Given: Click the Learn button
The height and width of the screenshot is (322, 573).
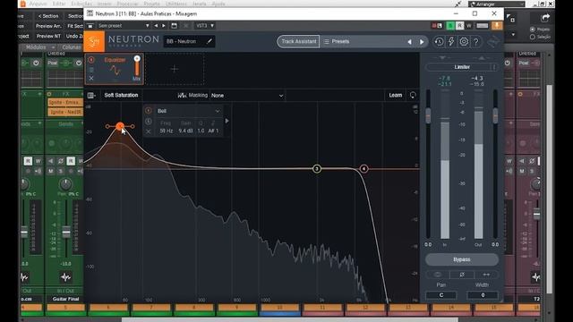Looking at the screenshot, I should pos(396,96).
